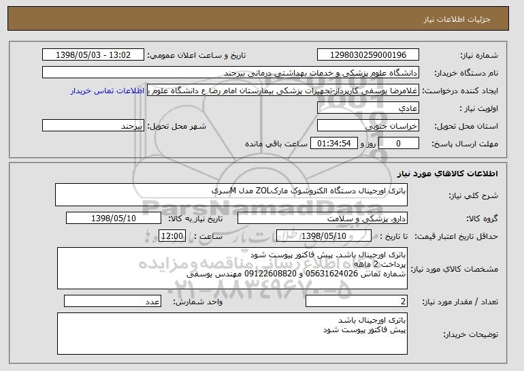
Task: Click the label حداقل تاریخ اعتبار قیمت
Action: click(457, 237)
